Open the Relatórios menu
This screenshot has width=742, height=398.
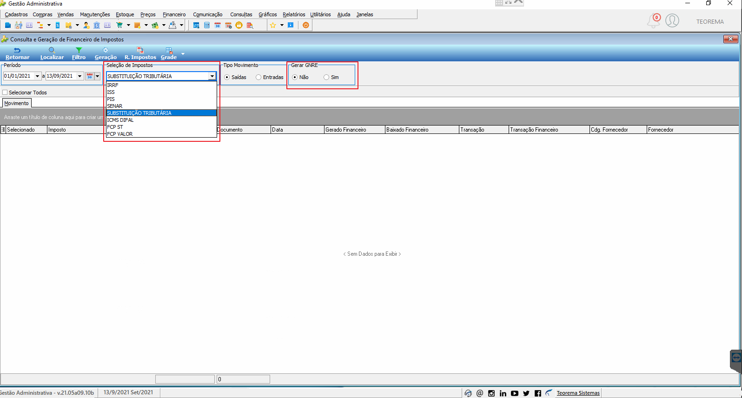(294, 14)
